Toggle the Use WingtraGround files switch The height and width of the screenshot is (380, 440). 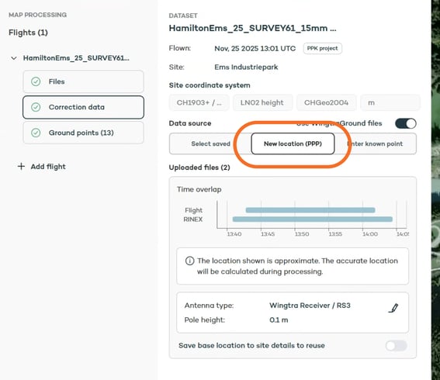click(406, 123)
